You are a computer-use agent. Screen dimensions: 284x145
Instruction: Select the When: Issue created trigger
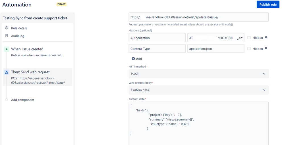coord(27,49)
